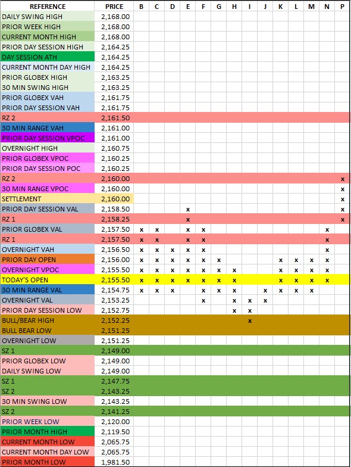Select the DAILY SWING LOW cell
The height and width of the screenshot is (467, 351).
point(48,371)
